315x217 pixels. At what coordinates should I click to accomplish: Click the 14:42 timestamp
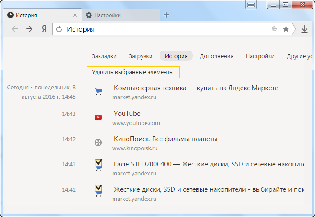pyautogui.click(x=68, y=139)
